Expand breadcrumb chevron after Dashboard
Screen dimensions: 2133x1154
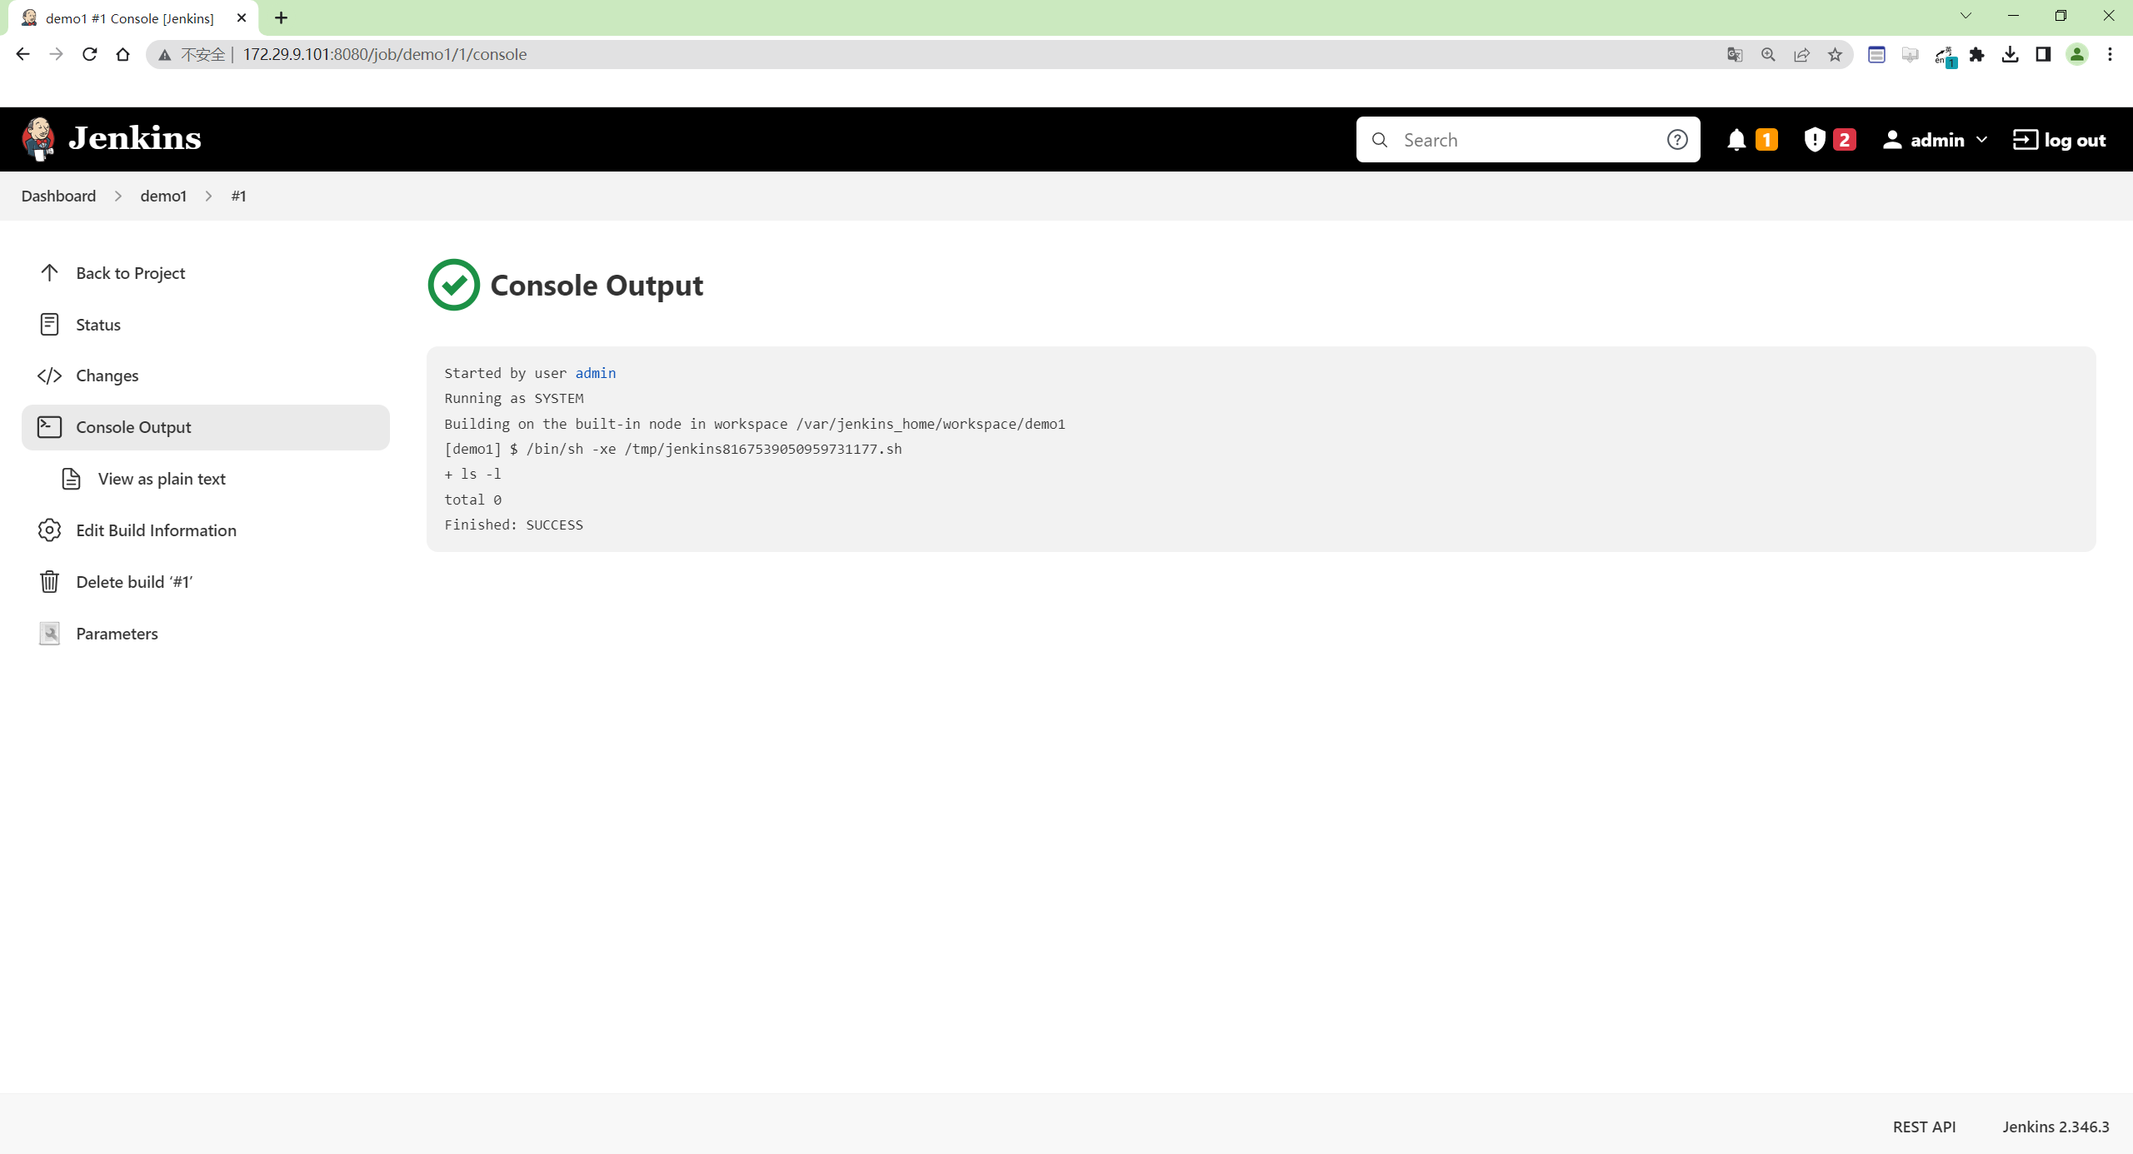118,196
